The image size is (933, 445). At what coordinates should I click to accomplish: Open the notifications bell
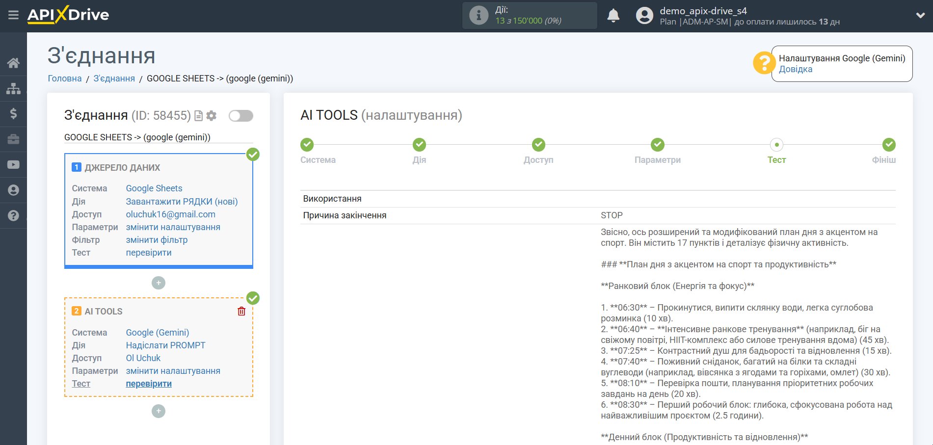coord(613,16)
